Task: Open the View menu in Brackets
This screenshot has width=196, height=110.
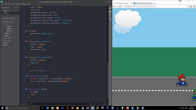Action: pos(13,4)
